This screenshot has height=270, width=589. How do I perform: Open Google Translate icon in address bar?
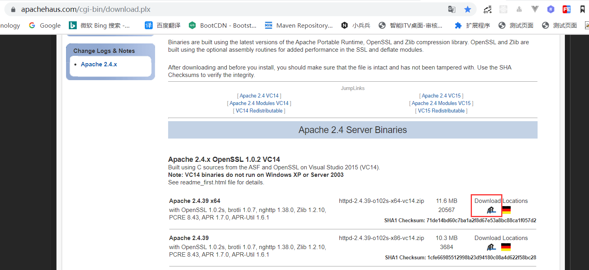452,9
